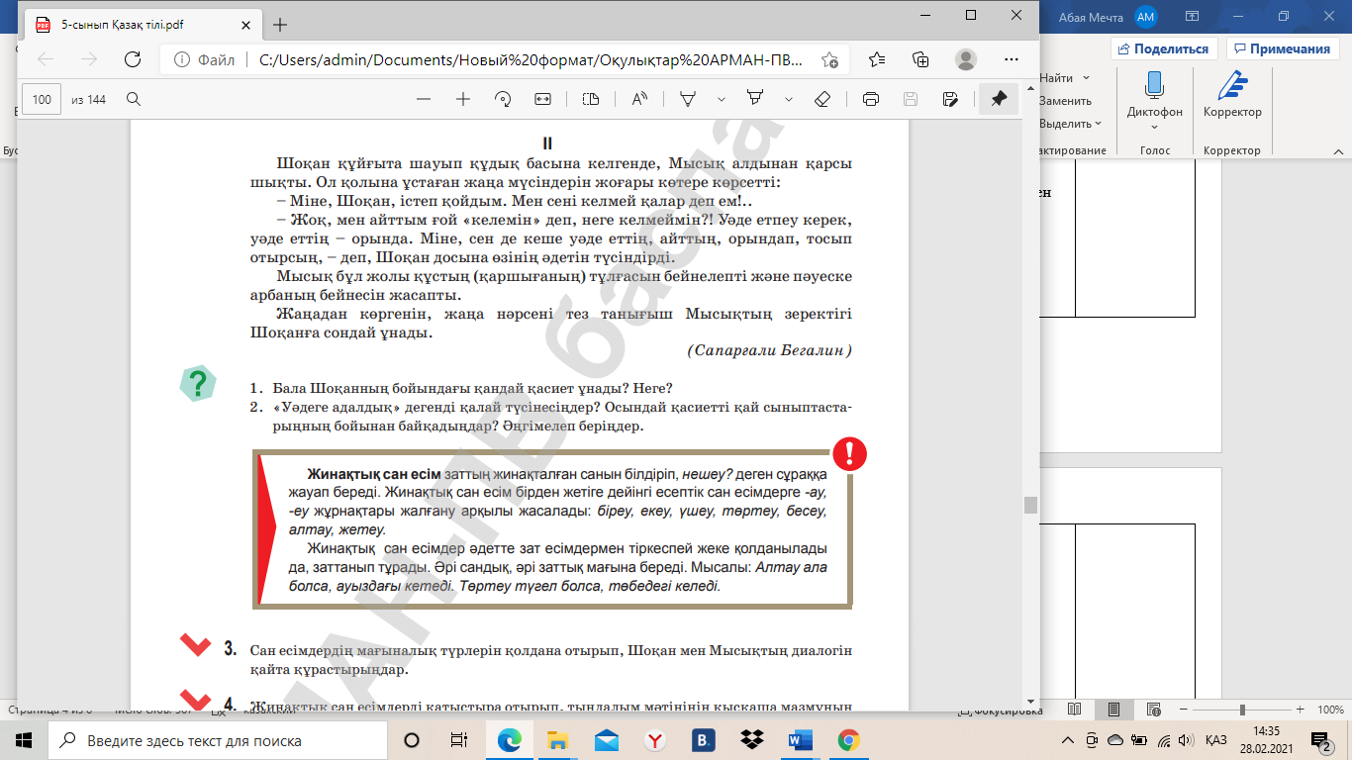Switch Word to Print Layout view
This screenshot has height=760, width=1352.
(x=1113, y=711)
